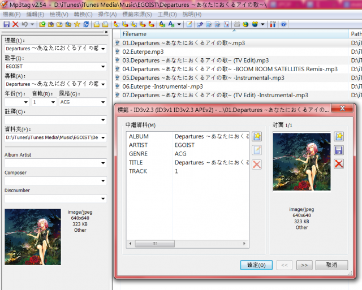362x290 pixels.
Task: Select the ARTIST row showing EGOIST
Action: click(188, 145)
